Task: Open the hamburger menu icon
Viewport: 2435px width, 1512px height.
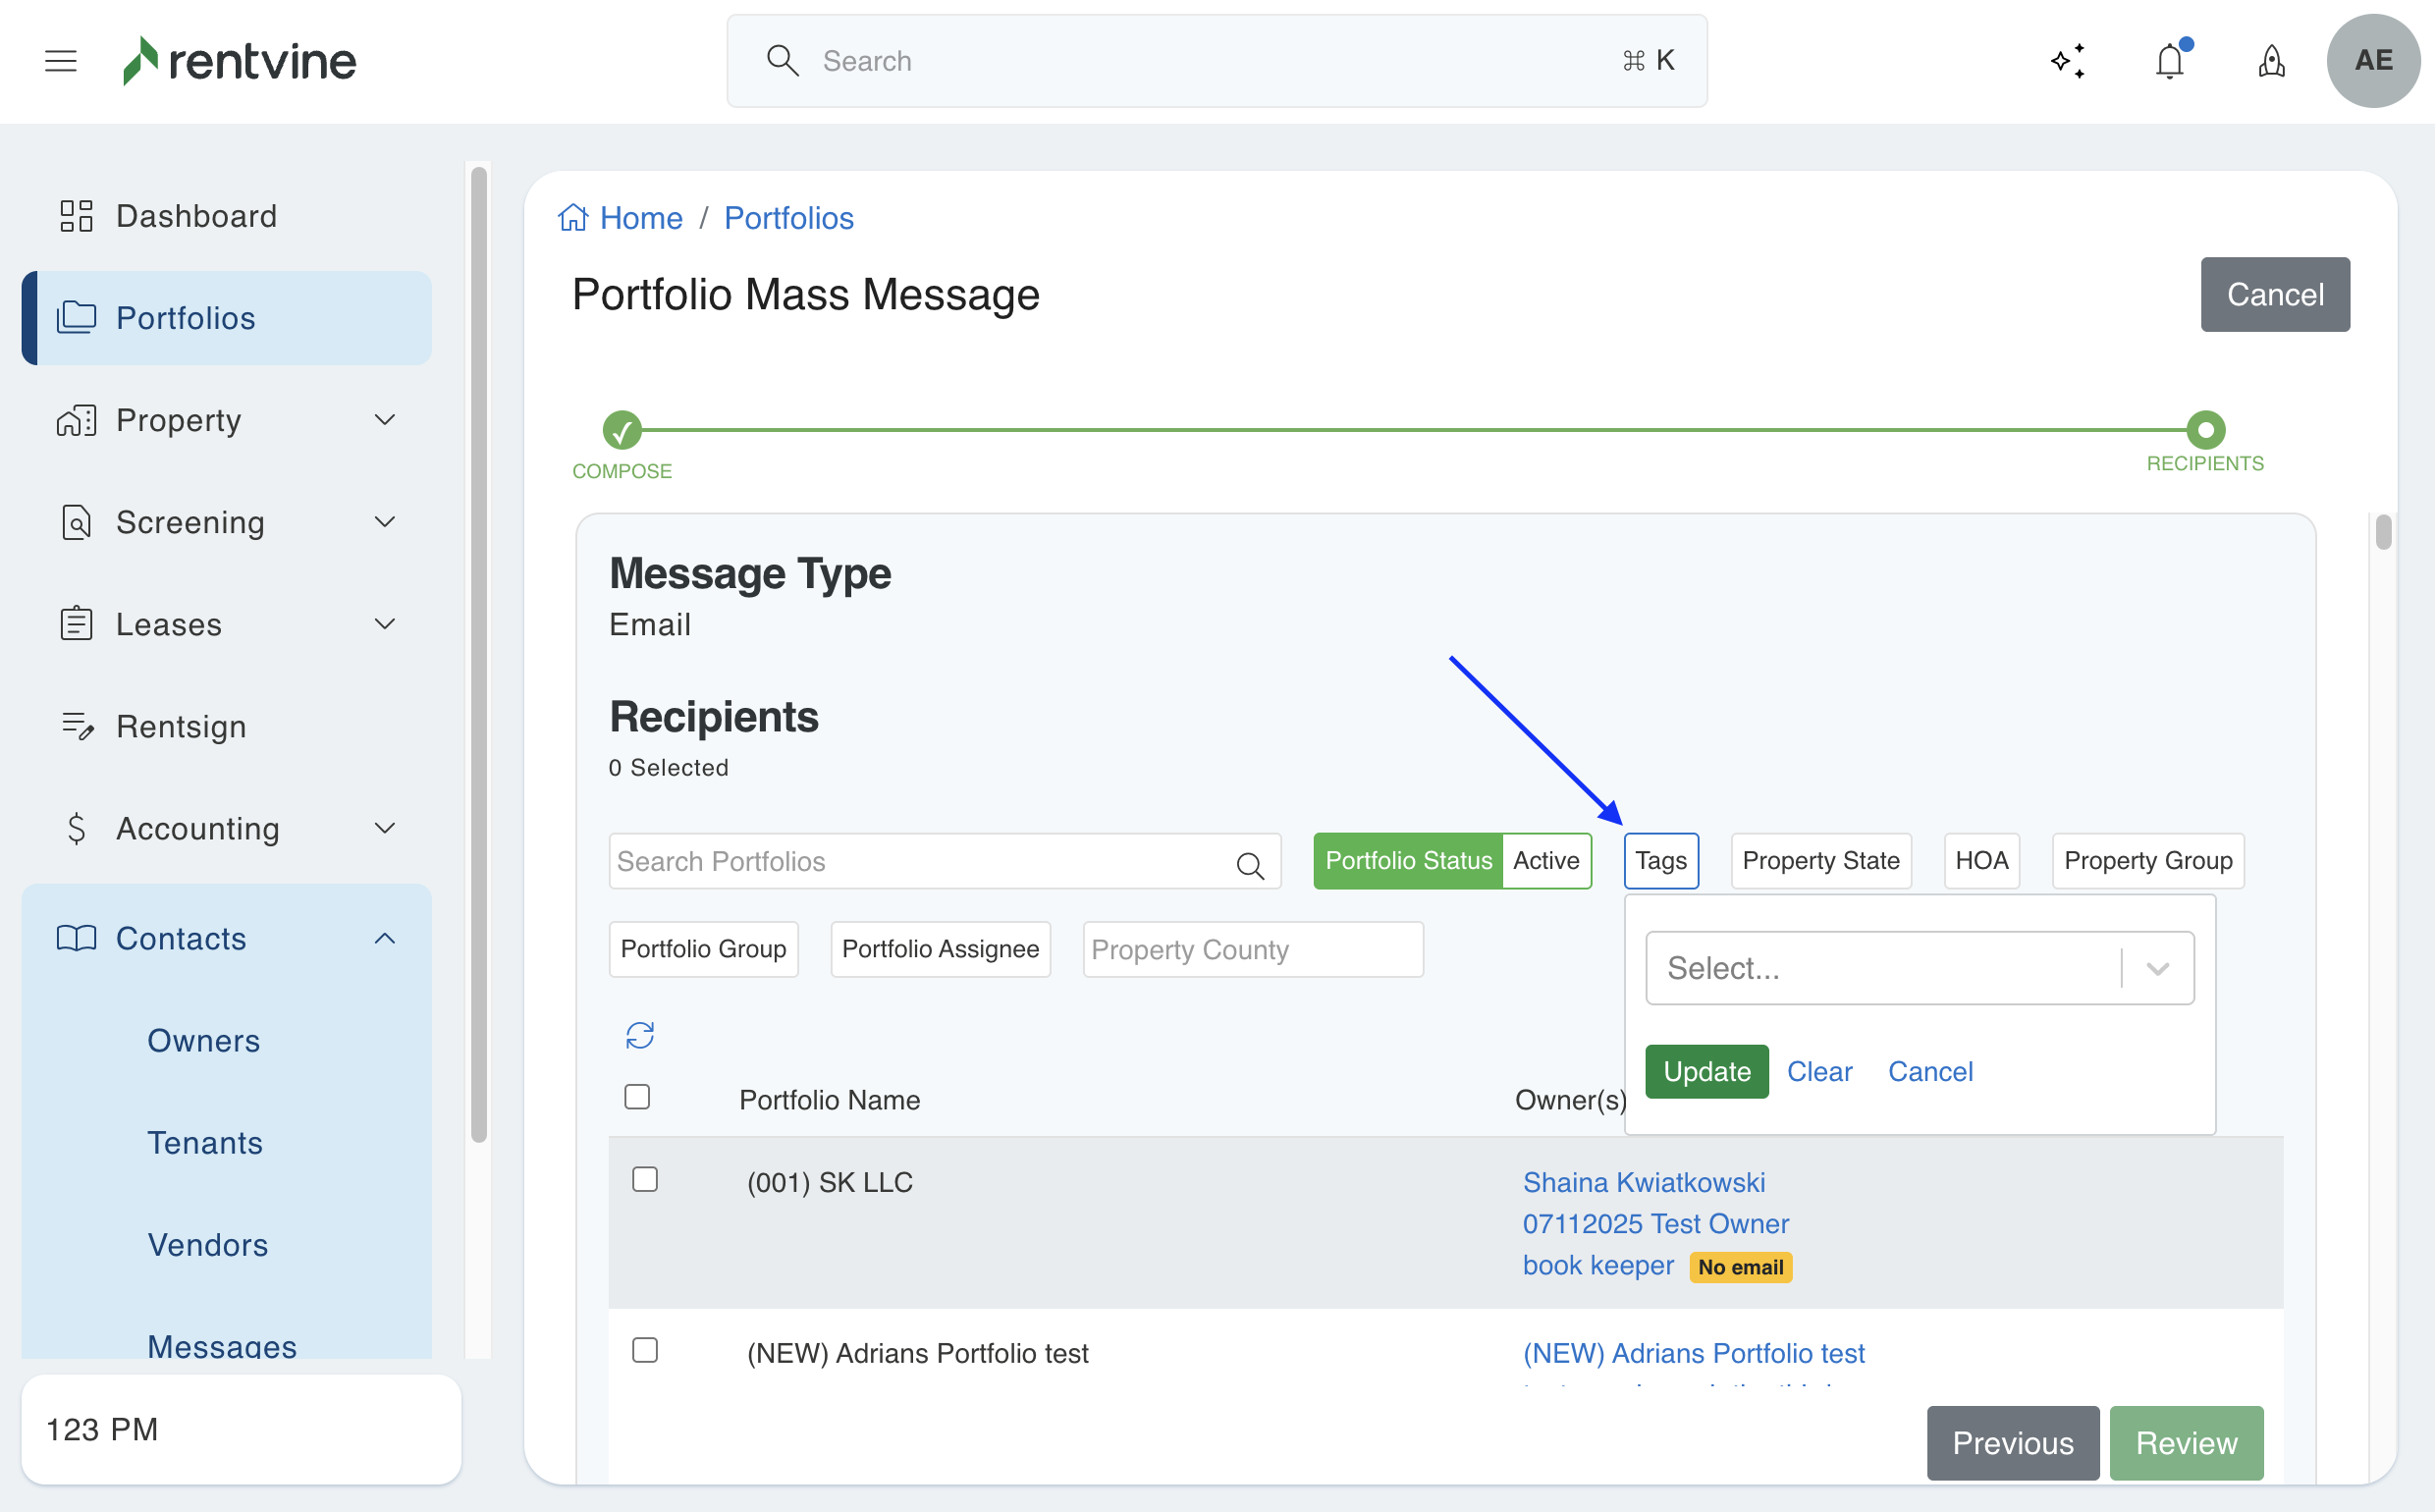Action: (61, 61)
